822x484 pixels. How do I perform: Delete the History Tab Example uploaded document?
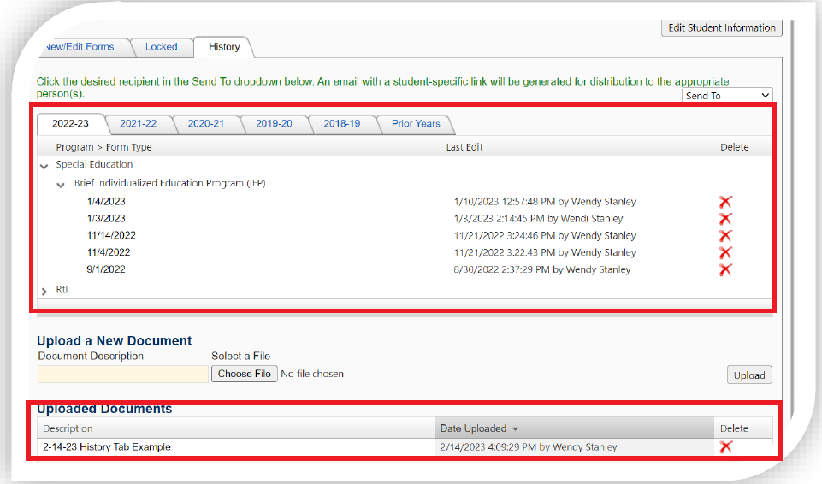725,447
